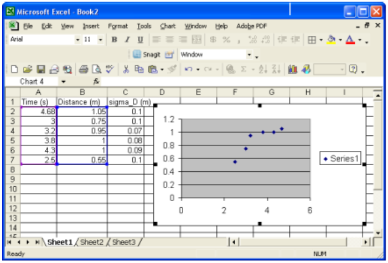Open the Adobe PDF menu
The width and height of the screenshot is (388, 263).
tap(251, 26)
